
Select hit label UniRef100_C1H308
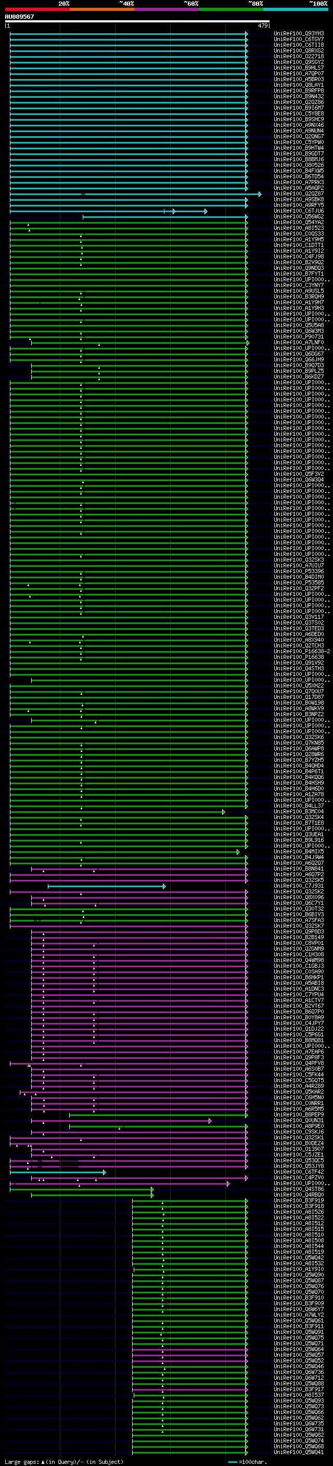click(x=299, y=954)
